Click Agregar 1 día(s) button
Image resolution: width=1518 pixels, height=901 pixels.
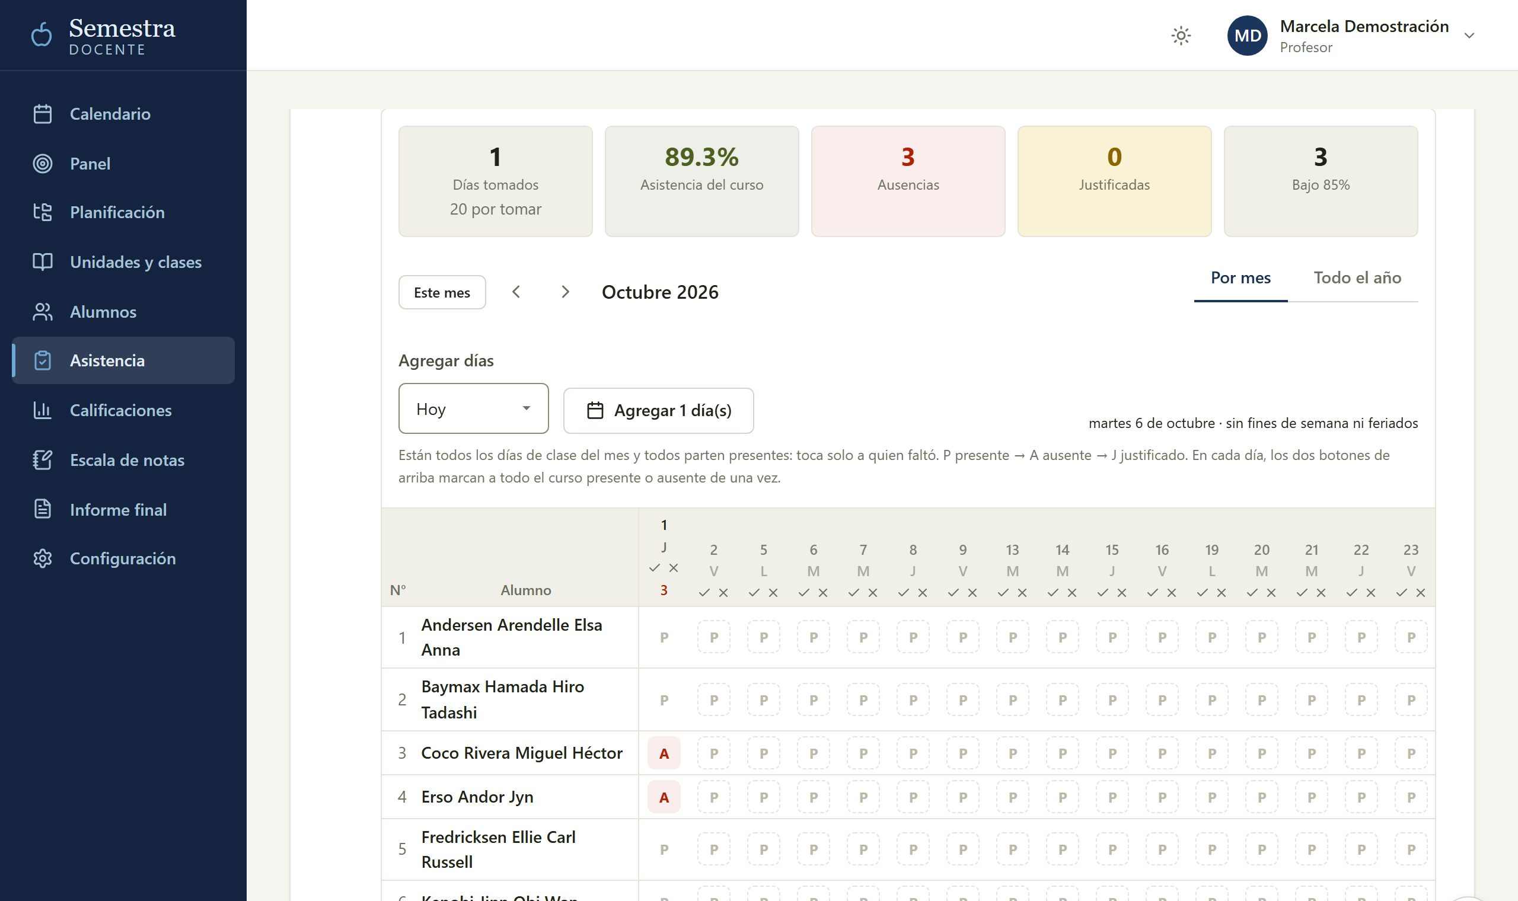658,410
